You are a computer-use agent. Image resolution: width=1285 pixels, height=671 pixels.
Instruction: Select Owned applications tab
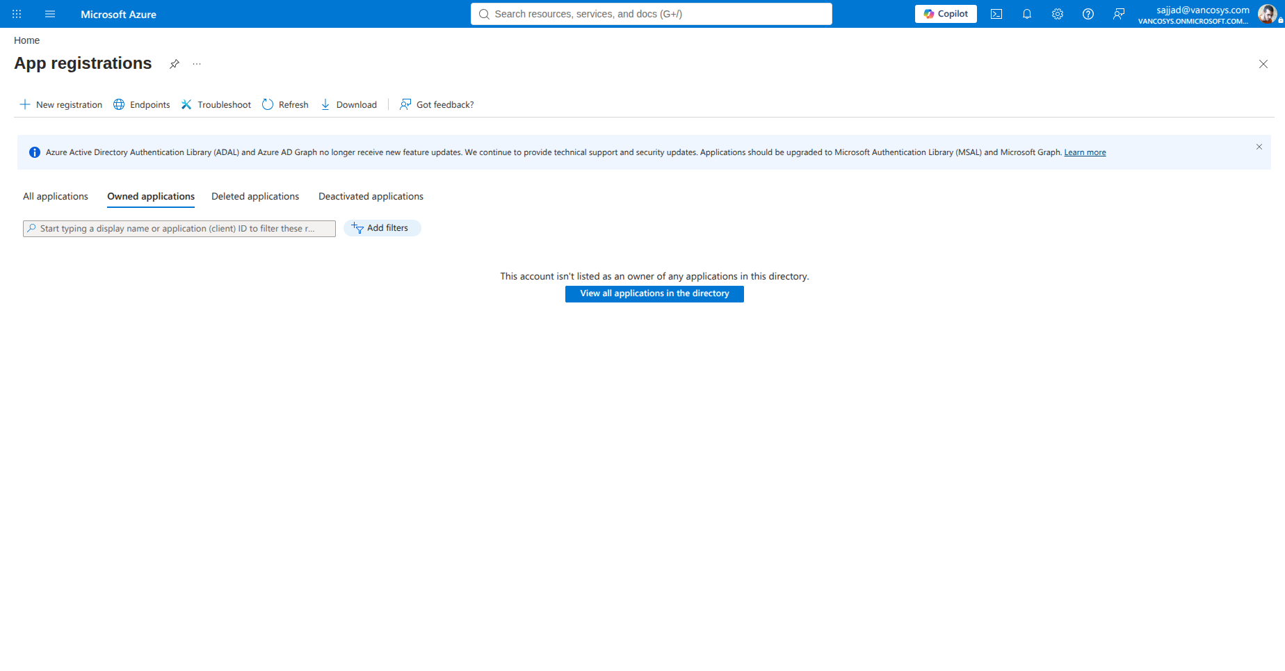151,197
